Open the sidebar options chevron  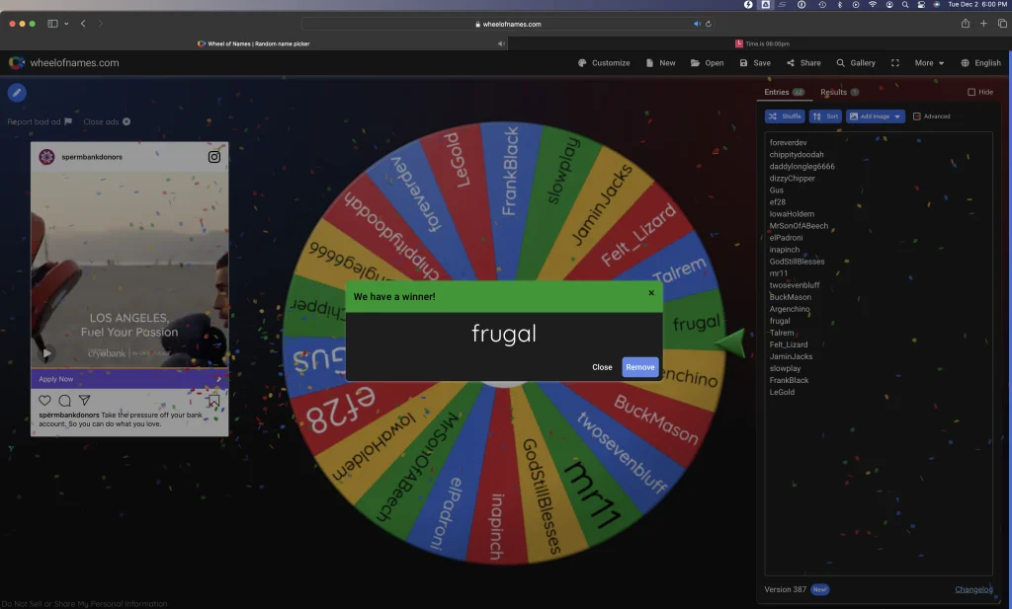pos(66,24)
